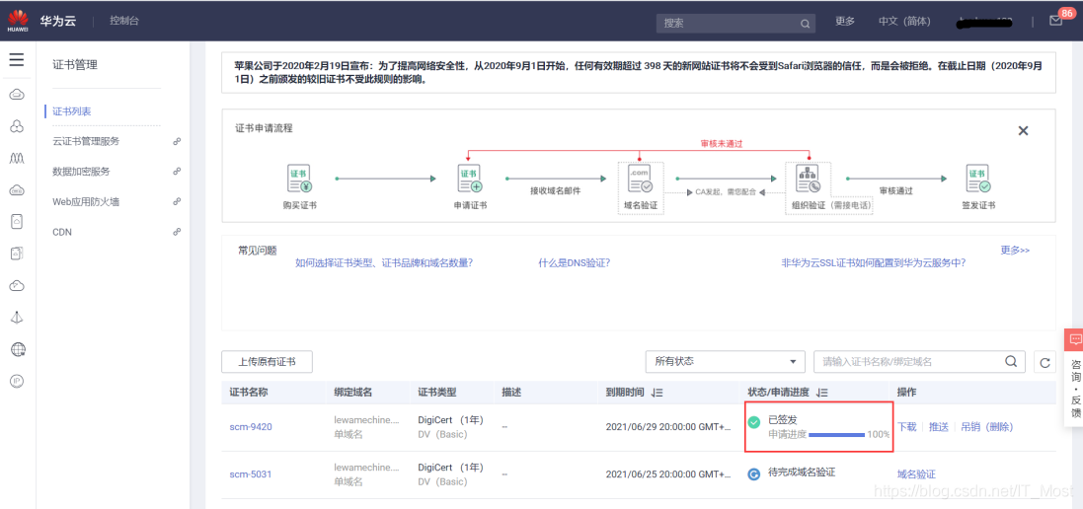
Task: Click the certificate search magnifier icon
Action: (1011, 361)
